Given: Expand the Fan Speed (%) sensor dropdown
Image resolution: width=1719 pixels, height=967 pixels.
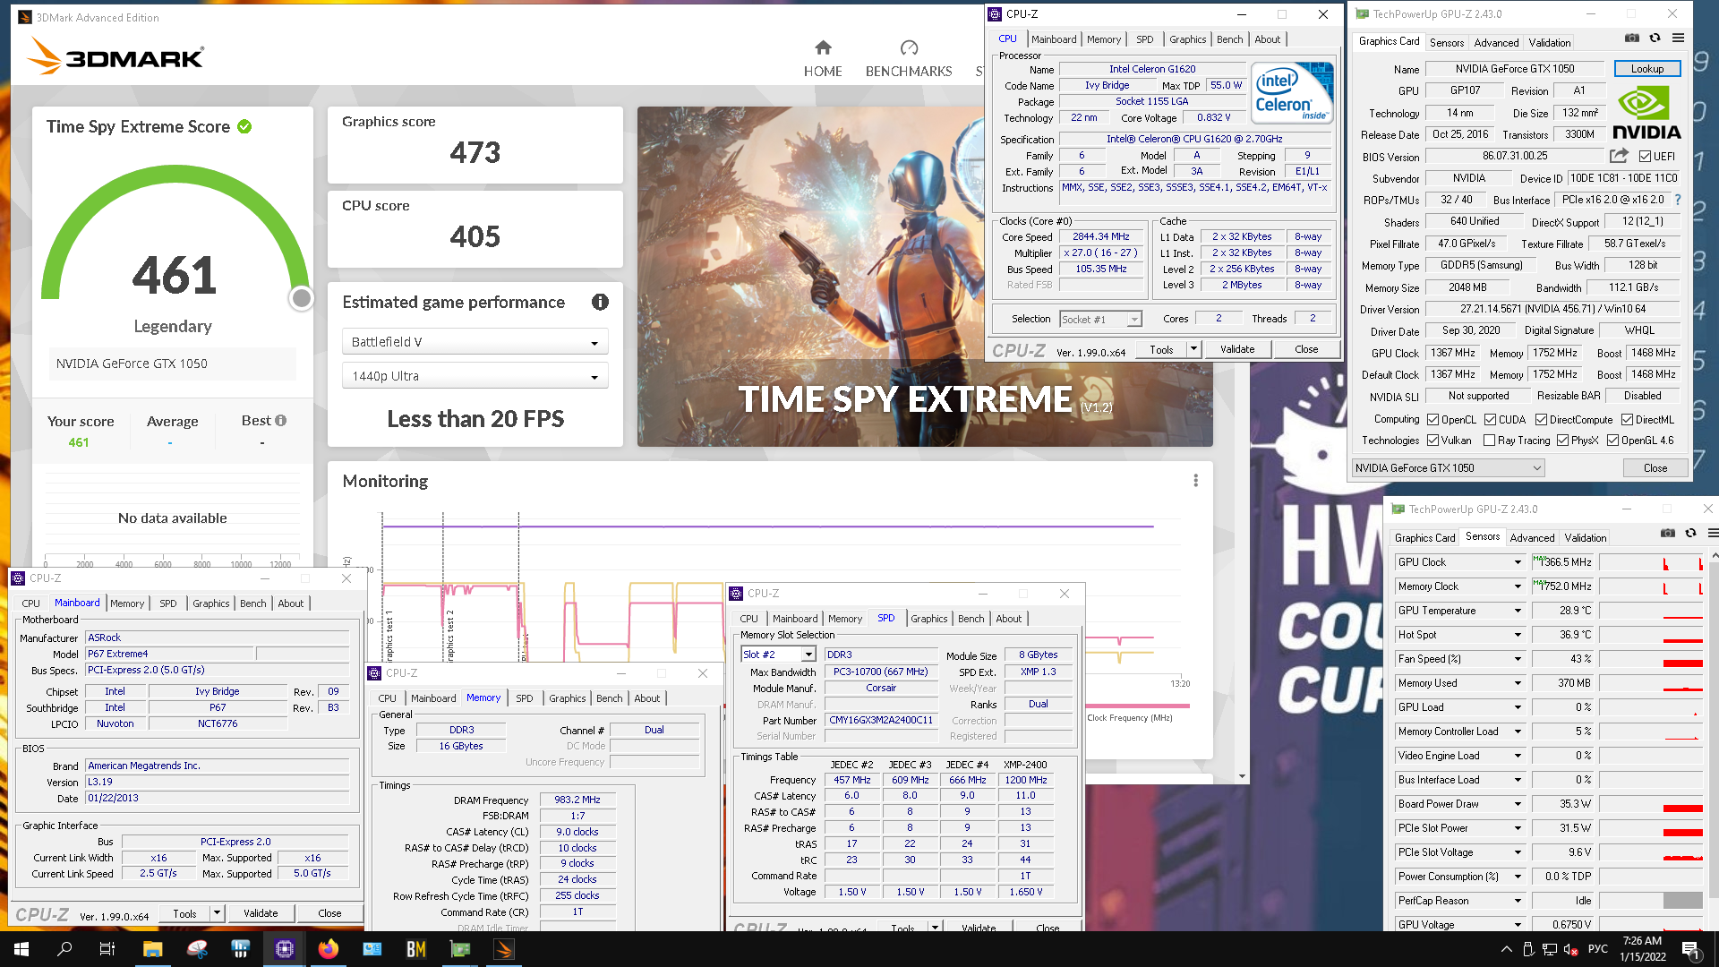Looking at the screenshot, I should (1518, 659).
